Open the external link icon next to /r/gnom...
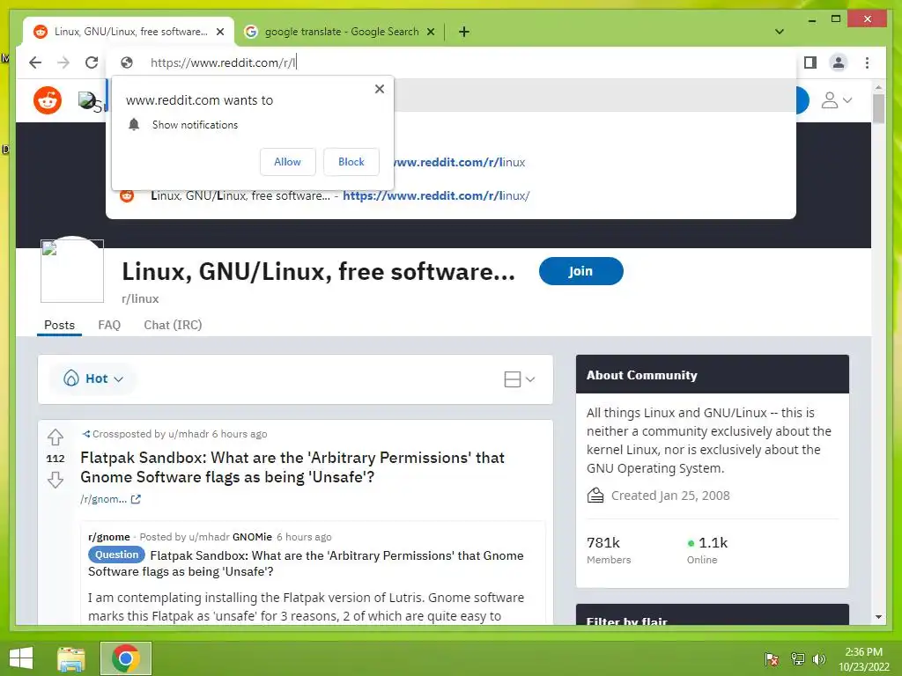 click(136, 499)
